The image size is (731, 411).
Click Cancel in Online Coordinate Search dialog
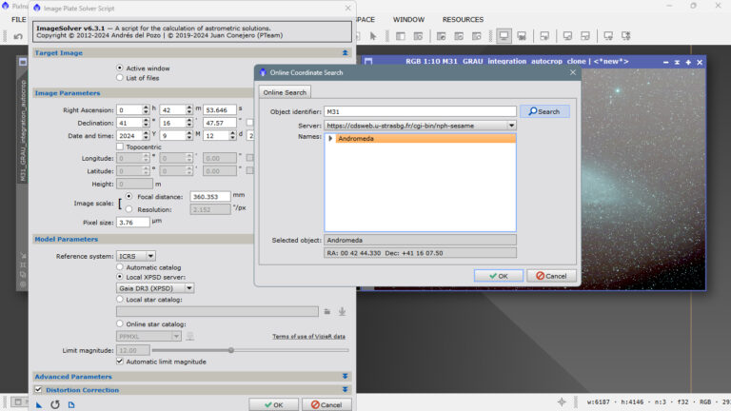point(551,276)
